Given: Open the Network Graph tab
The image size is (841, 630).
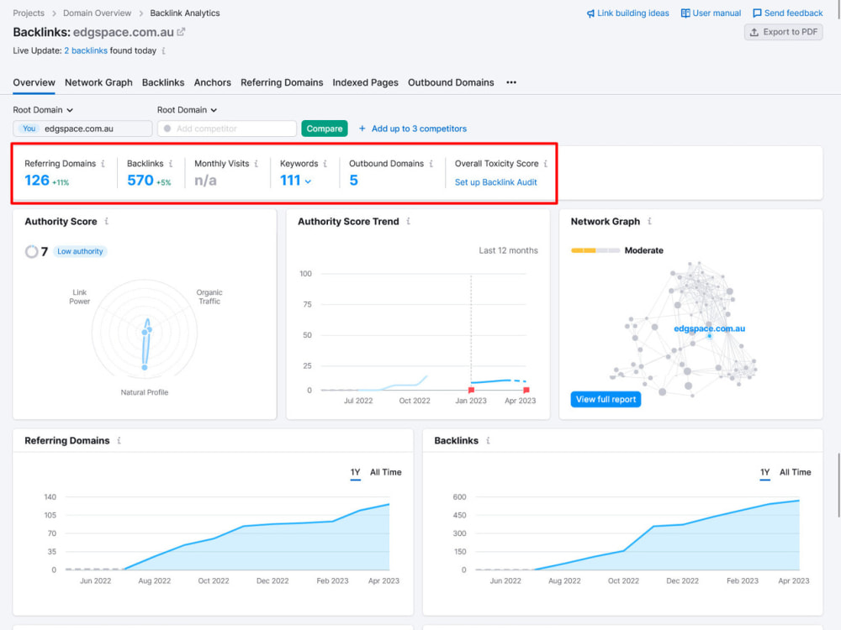Looking at the screenshot, I should pyautogui.click(x=98, y=82).
